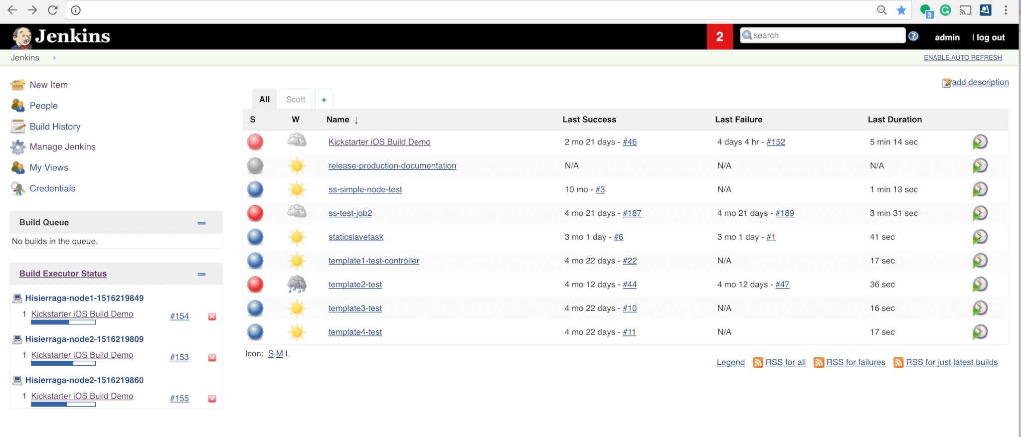Screen dimensions: 1021x437
Task: Schedule a build for template4-test
Action: click(980, 332)
